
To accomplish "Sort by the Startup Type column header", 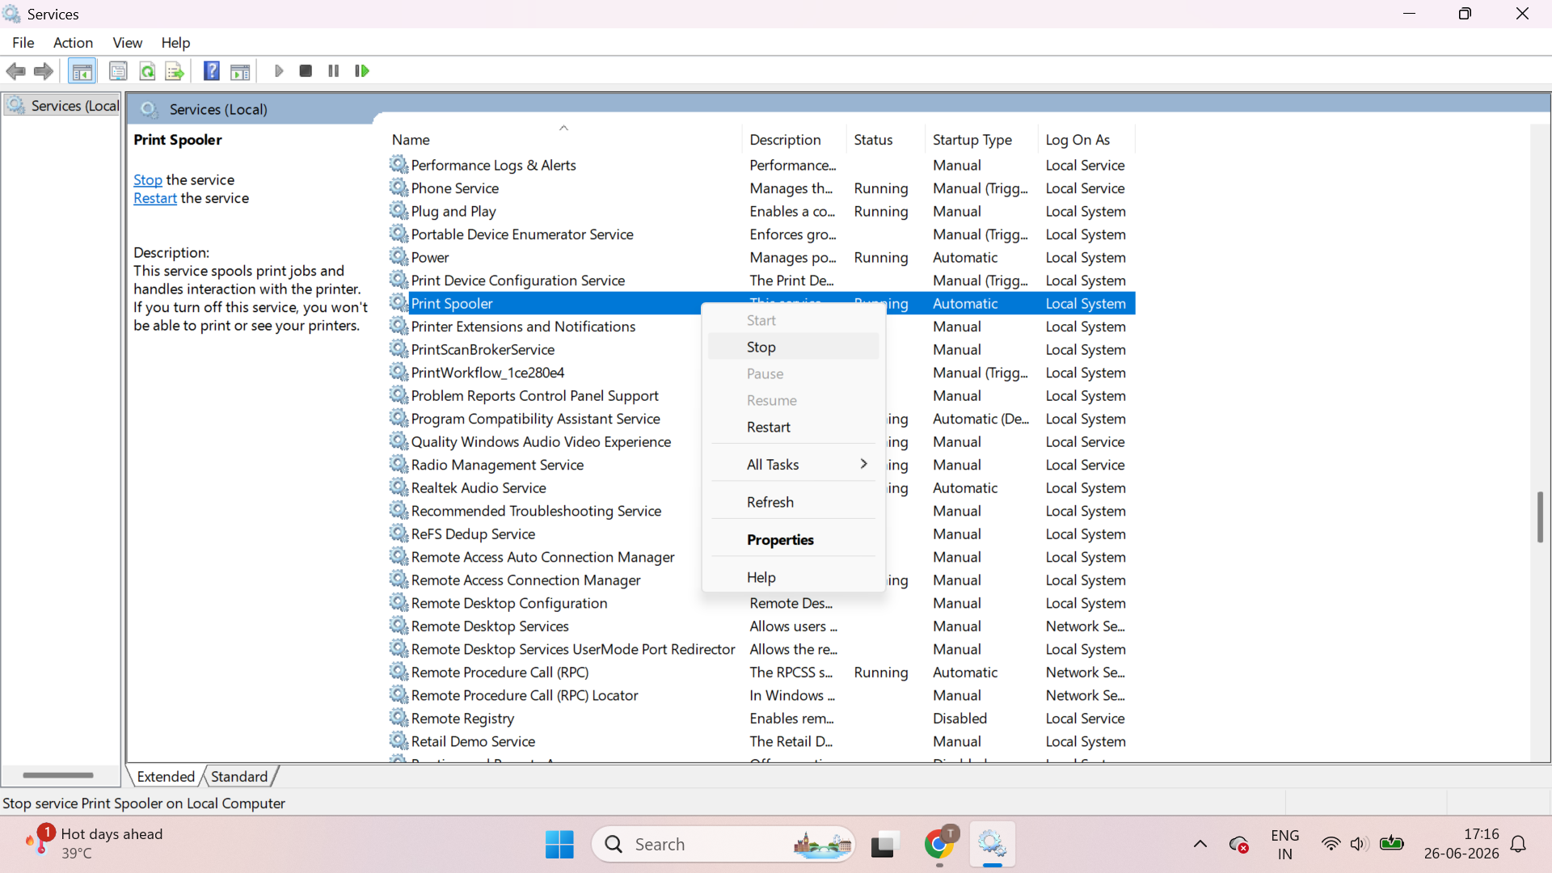I will pos(981,140).
